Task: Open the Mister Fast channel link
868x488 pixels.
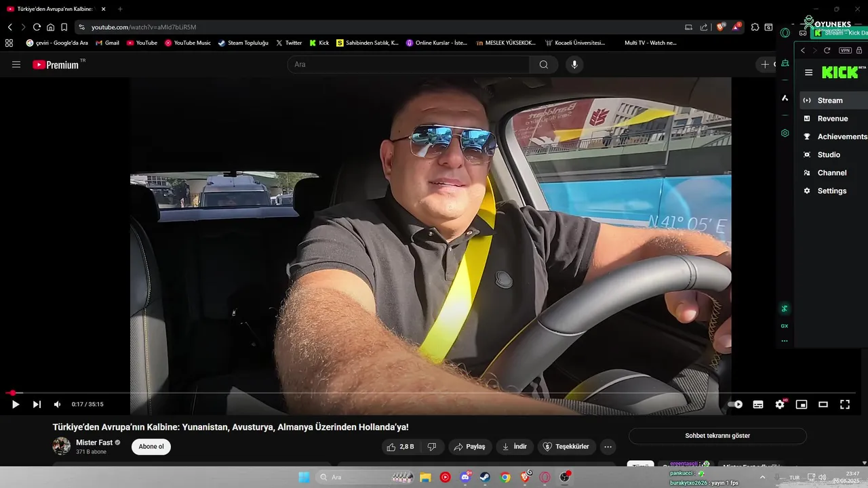Action: [x=94, y=443]
